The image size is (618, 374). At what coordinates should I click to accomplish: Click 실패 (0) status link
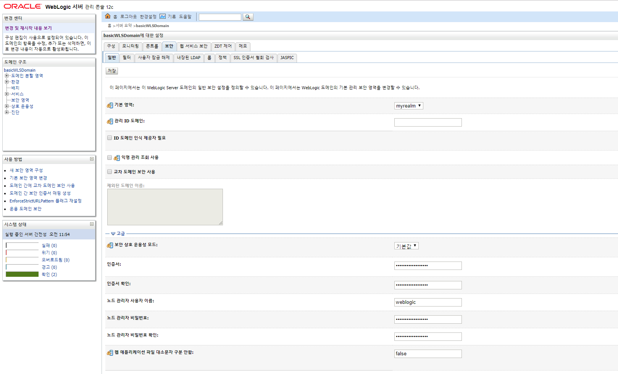49,246
